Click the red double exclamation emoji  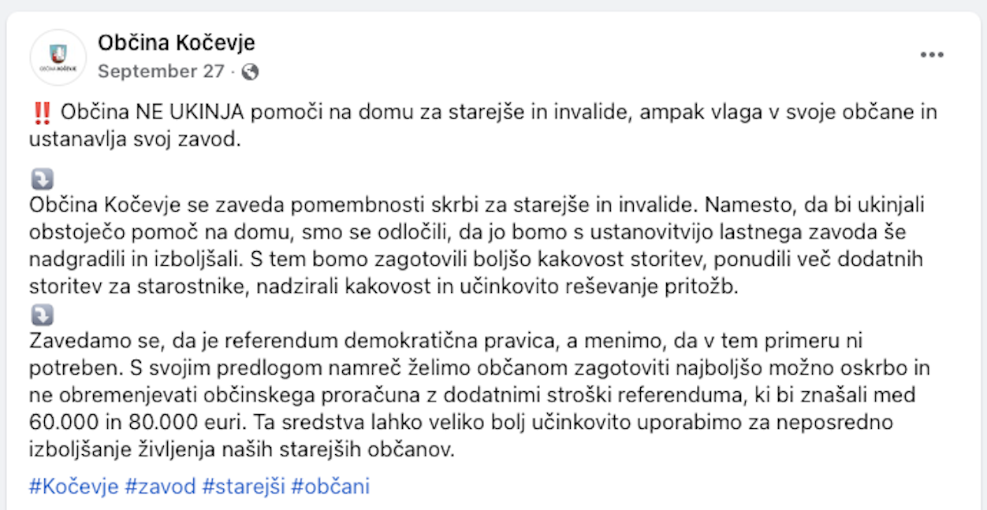(x=43, y=113)
